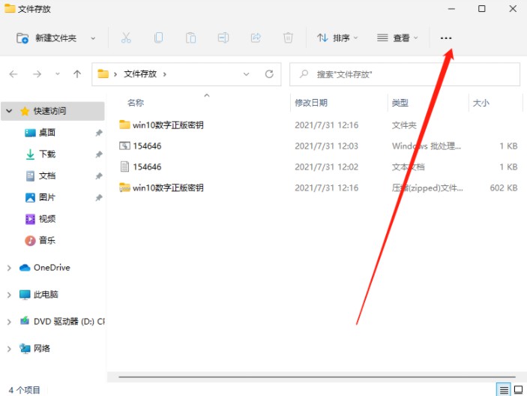This screenshot has width=527, height=396.
Task: Click the Delete trash icon
Action: pyautogui.click(x=288, y=37)
